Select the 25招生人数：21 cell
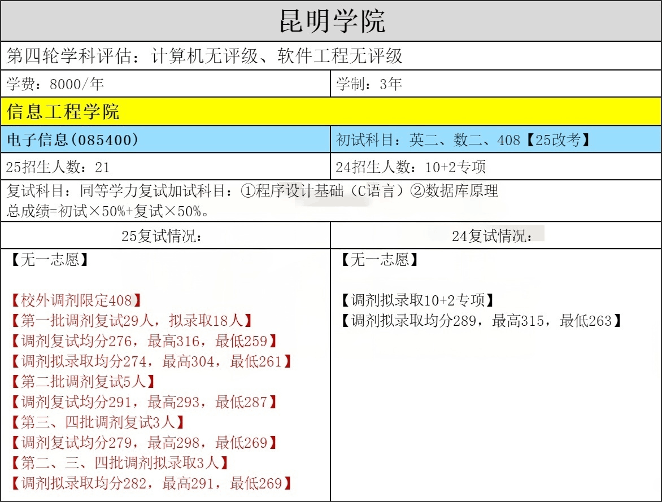662x502 pixels. [x=58, y=167]
